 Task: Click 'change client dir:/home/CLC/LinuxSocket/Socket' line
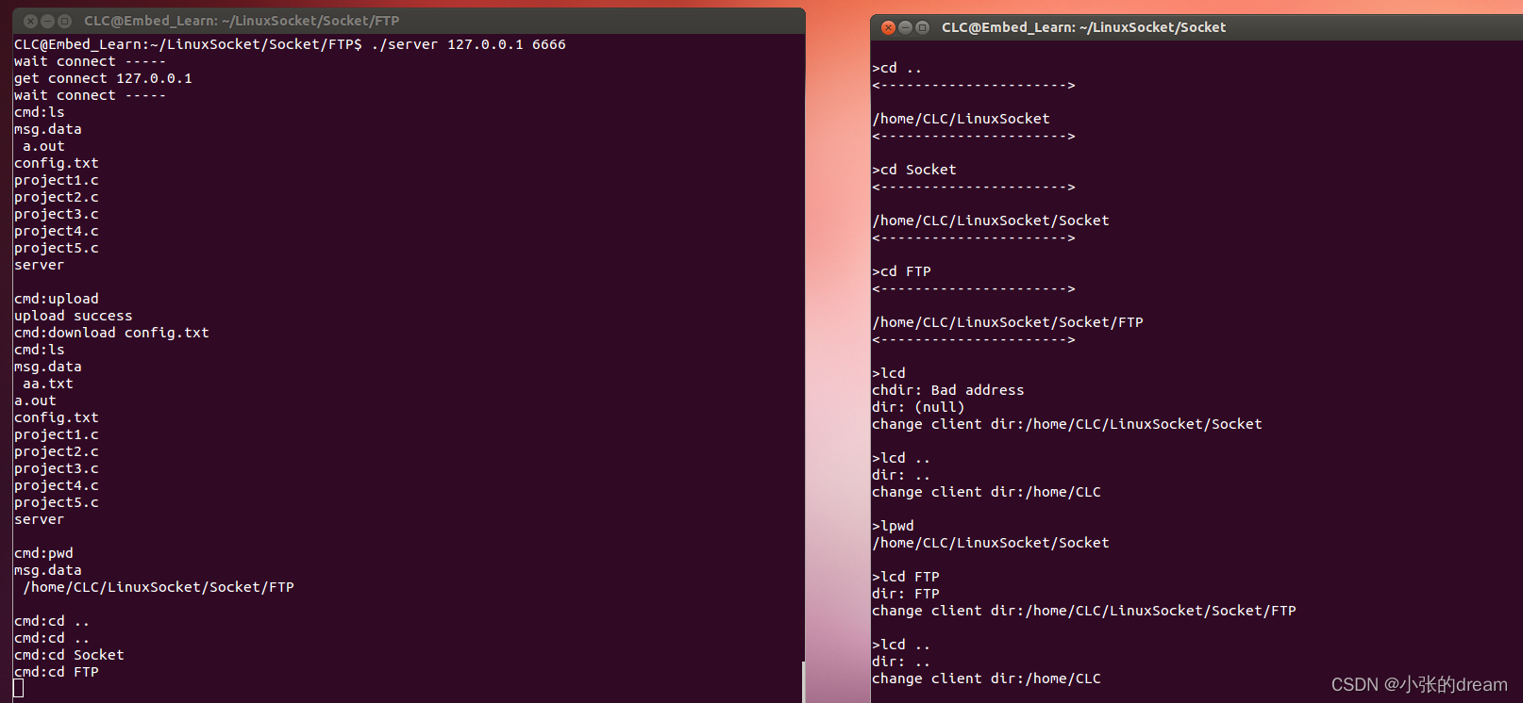[x=1066, y=424]
